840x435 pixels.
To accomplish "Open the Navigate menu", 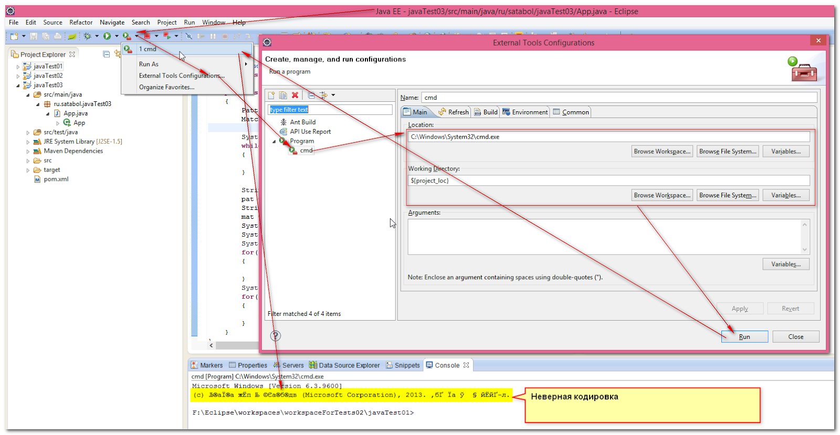I will [x=112, y=22].
